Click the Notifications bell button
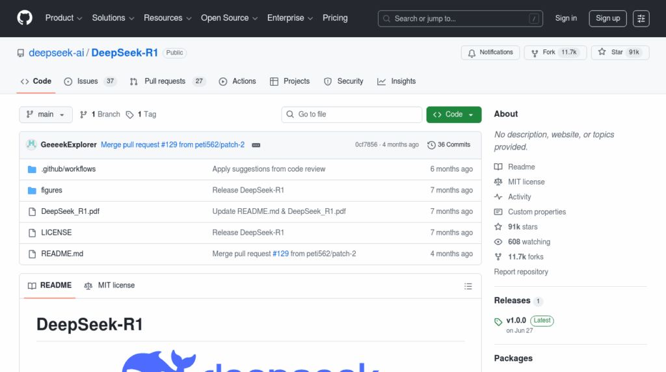 point(490,53)
